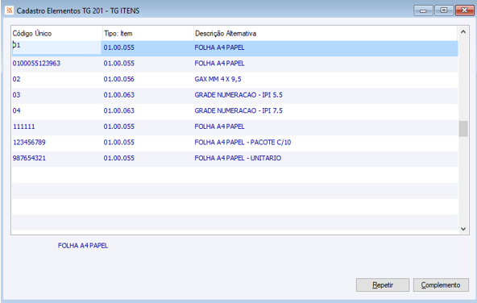This screenshot has width=477, height=303.
Task: Click the GAX MM 4 X 9,5 description
Action: [218, 79]
